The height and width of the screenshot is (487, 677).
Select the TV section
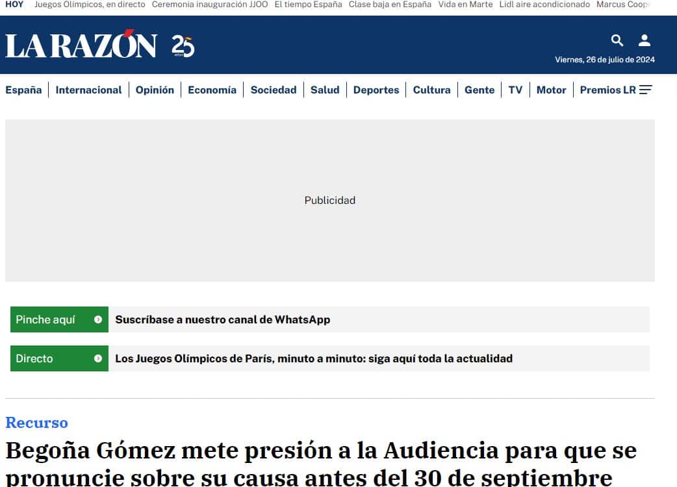click(x=515, y=90)
